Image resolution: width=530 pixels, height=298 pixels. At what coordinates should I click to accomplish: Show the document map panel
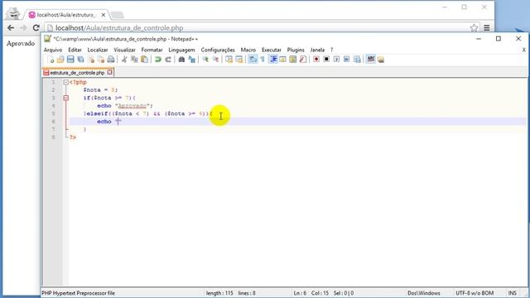tap(292, 60)
